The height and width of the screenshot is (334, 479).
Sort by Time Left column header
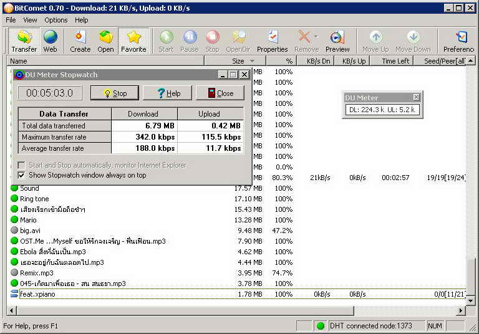392,61
